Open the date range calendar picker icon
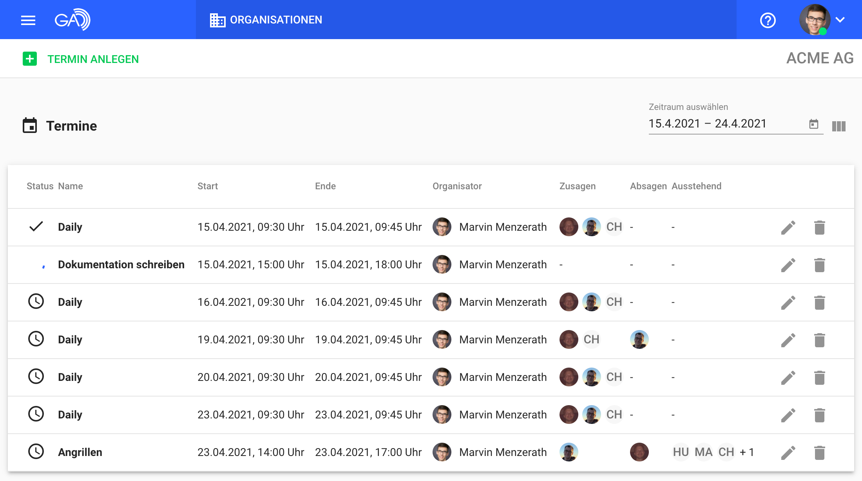Image resolution: width=862 pixels, height=481 pixels. (x=814, y=124)
